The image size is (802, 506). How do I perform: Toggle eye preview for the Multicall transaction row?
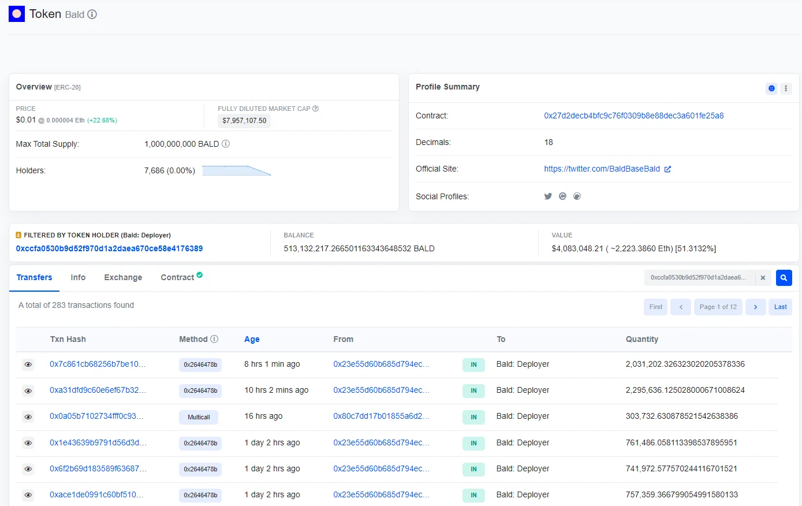click(28, 417)
